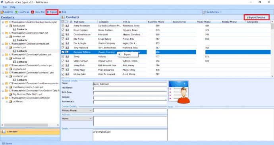Open the Switch View dropdown

tap(212, 12)
